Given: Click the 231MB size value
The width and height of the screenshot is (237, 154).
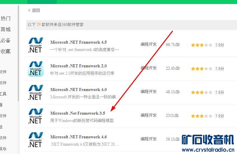Looking at the screenshot, I should (172, 116).
